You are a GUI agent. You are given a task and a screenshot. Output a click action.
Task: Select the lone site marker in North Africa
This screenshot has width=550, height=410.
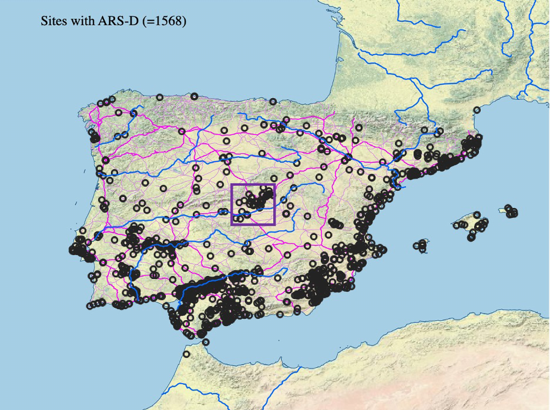[x=186, y=354]
